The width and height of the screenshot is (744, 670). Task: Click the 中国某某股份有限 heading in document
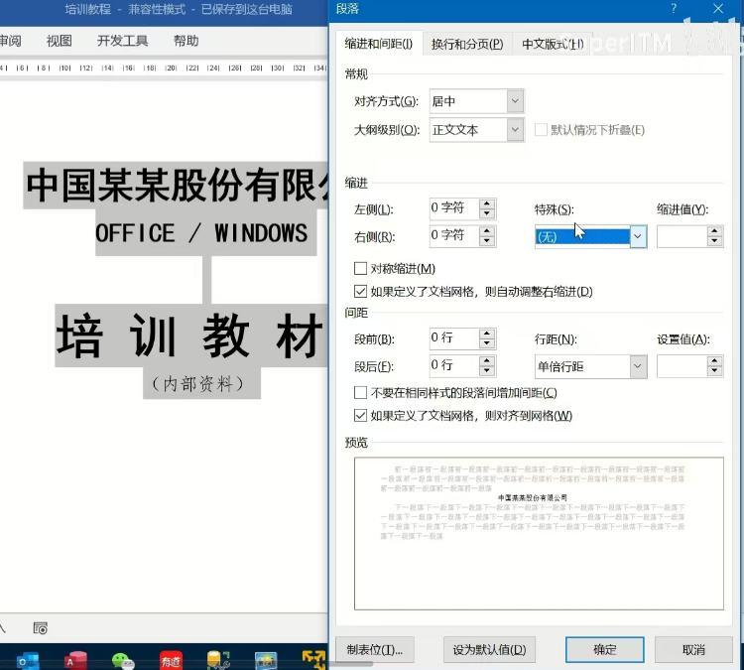click(x=177, y=186)
